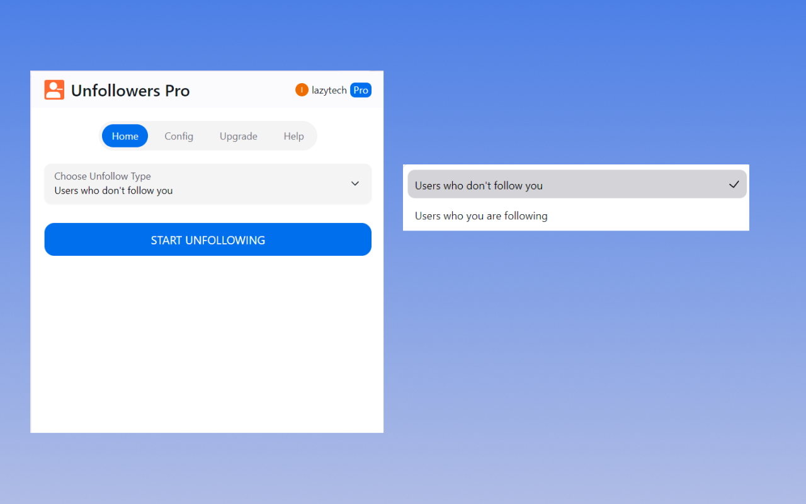
Task: Go to the Upgrade tab
Action: 239,136
